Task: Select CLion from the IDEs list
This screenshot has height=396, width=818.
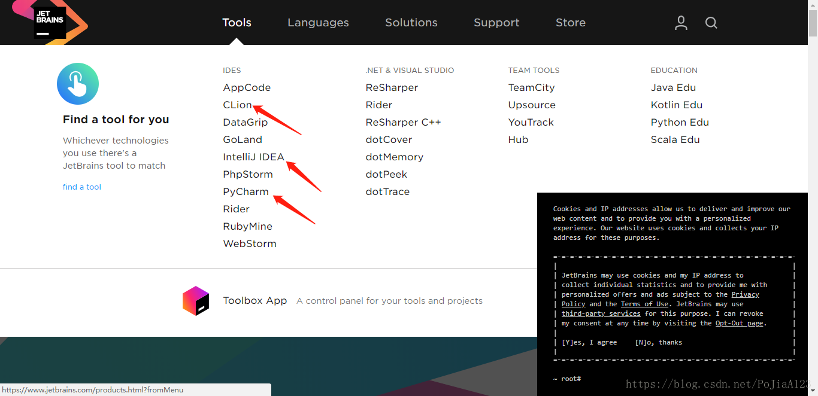Action: pyautogui.click(x=238, y=105)
